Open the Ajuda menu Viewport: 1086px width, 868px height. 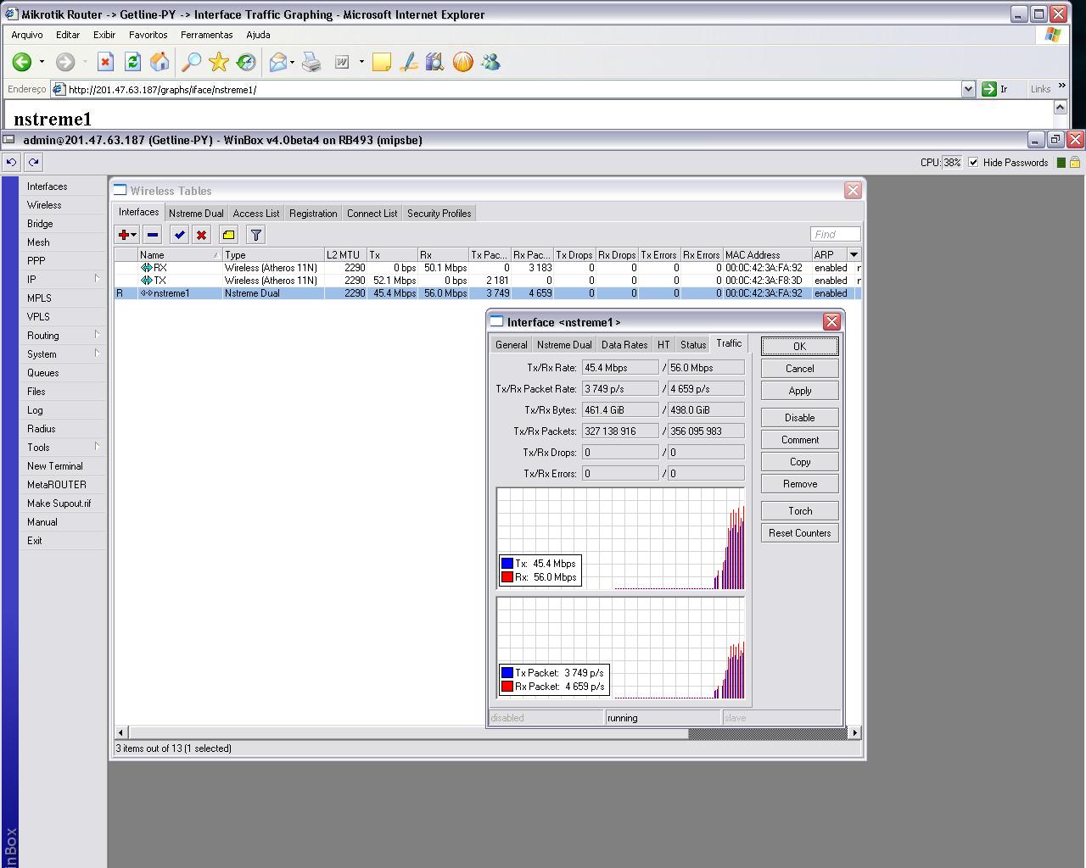pyautogui.click(x=258, y=35)
